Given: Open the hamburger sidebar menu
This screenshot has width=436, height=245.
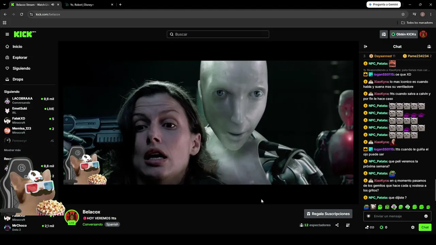Looking at the screenshot, I should click(7, 34).
